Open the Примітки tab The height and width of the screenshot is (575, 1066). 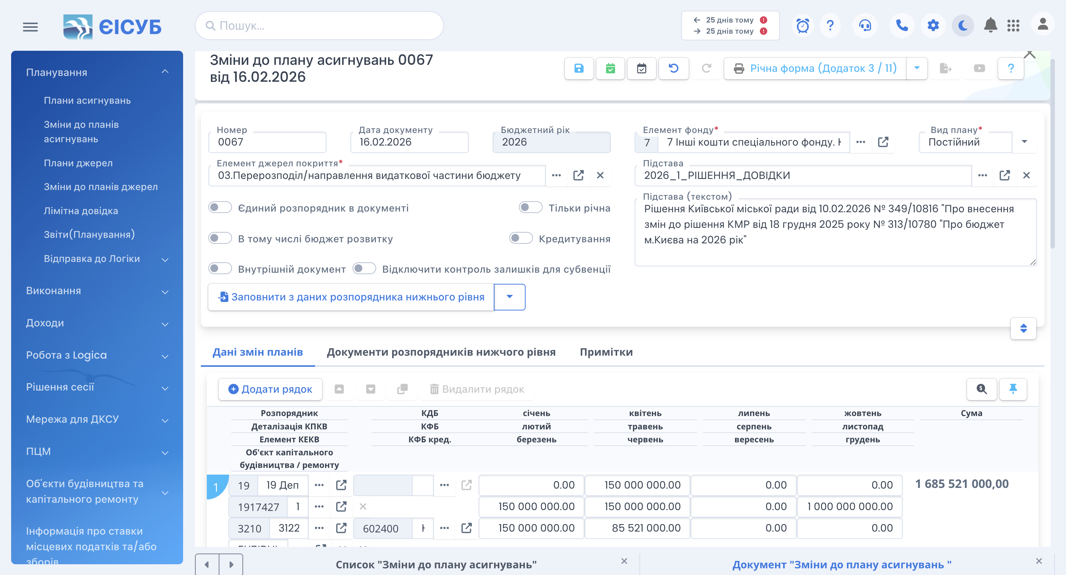click(x=606, y=352)
